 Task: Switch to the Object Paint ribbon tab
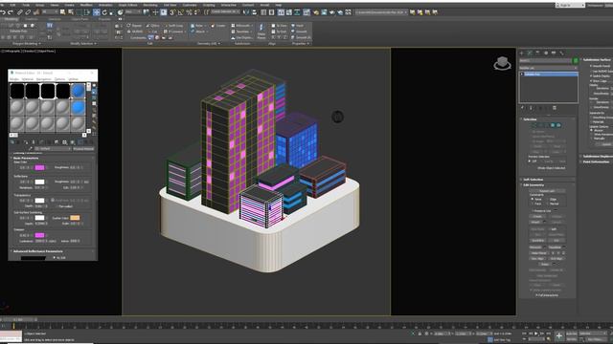79,19
